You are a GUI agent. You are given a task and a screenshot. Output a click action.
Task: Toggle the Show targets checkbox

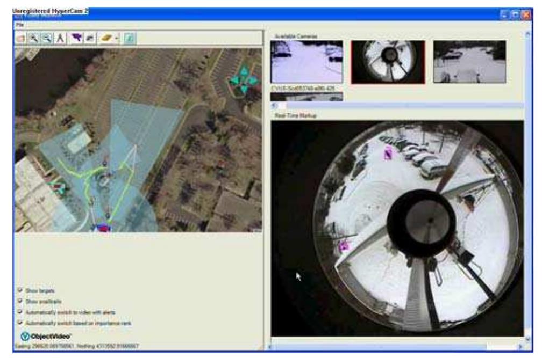pyautogui.click(x=20, y=290)
